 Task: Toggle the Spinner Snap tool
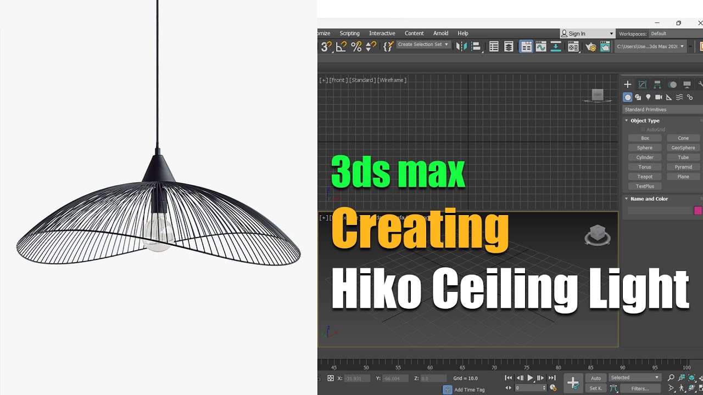pyautogui.click(x=371, y=47)
